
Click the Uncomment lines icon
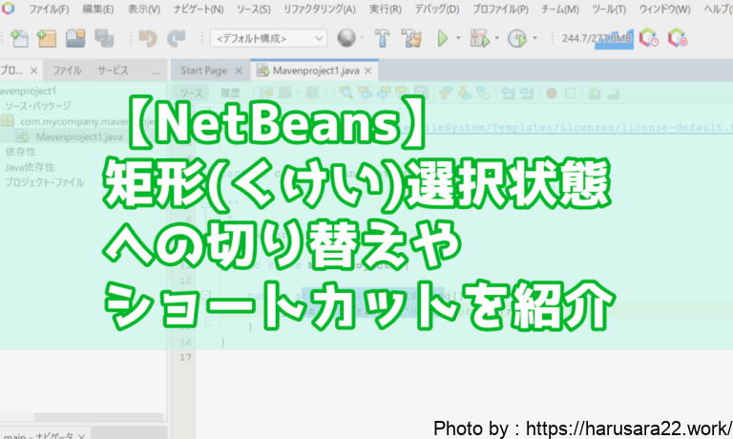click(x=614, y=93)
